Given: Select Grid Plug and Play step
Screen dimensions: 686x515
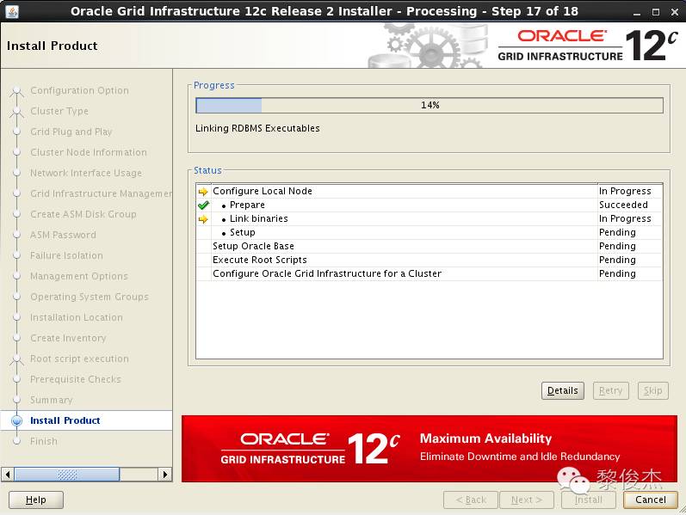Looking at the screenshot, I should (71, 132).
